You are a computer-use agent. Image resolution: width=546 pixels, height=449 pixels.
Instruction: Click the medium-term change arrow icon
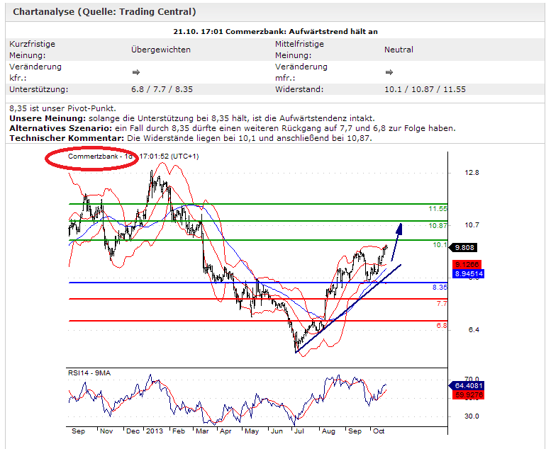(389, 72)
